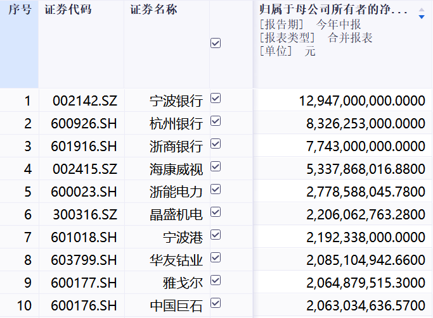Select the value 2,064,879,515.3000
433x318 pixels.
point(366,283)
